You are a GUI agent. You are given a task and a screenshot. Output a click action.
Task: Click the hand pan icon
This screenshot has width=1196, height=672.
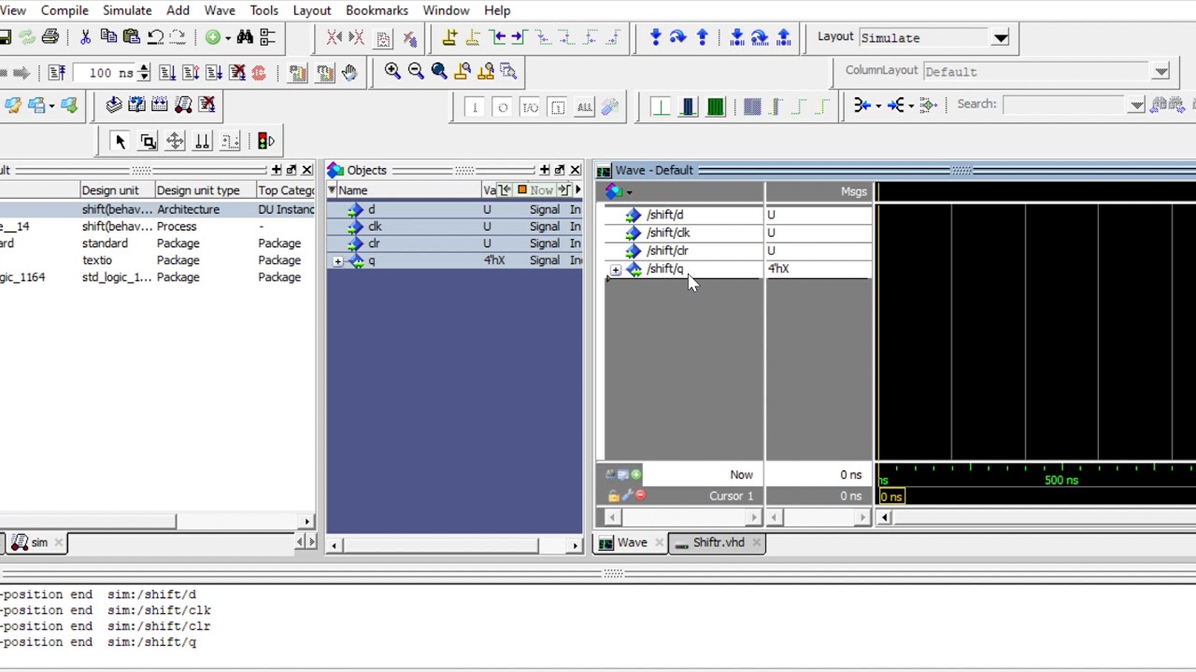(x=349, y=72)
